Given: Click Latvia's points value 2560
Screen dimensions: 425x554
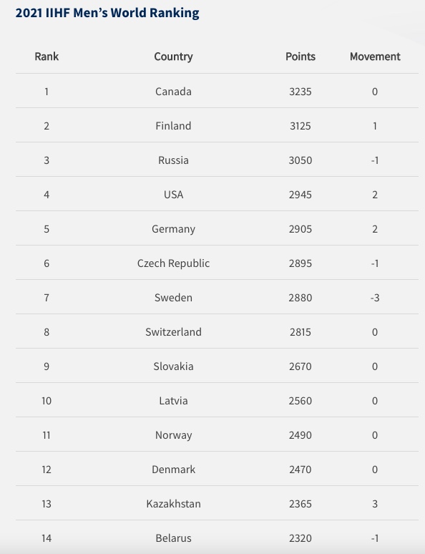Looking at the screenshot, I should click(x=301, y=401).
